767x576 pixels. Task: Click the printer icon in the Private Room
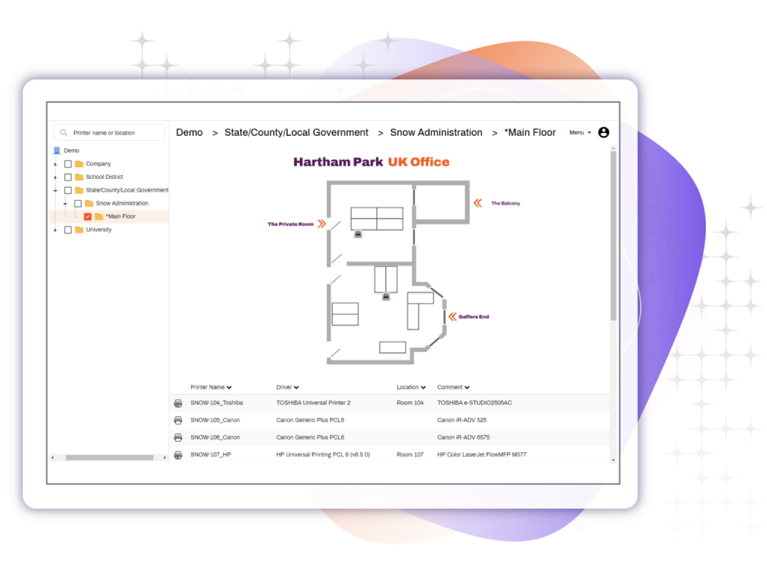pos(358,234)
